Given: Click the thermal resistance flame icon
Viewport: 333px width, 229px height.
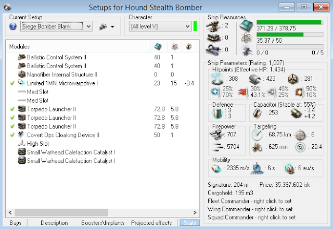Looking at the screenshot, I should [244, 92].
